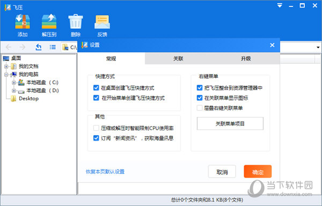322x206 pixels.
Task: Enable 层叠右键关联菜单 checkbox
Action: [x=200, y=108]
